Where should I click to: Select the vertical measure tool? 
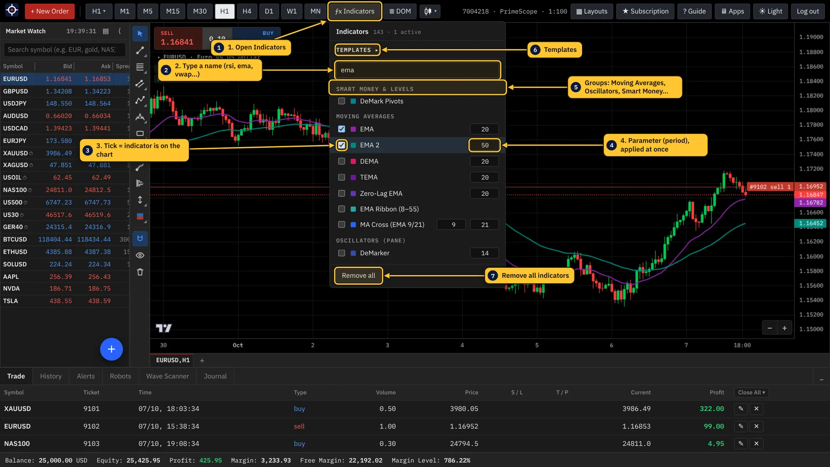(x=140, y=200)
